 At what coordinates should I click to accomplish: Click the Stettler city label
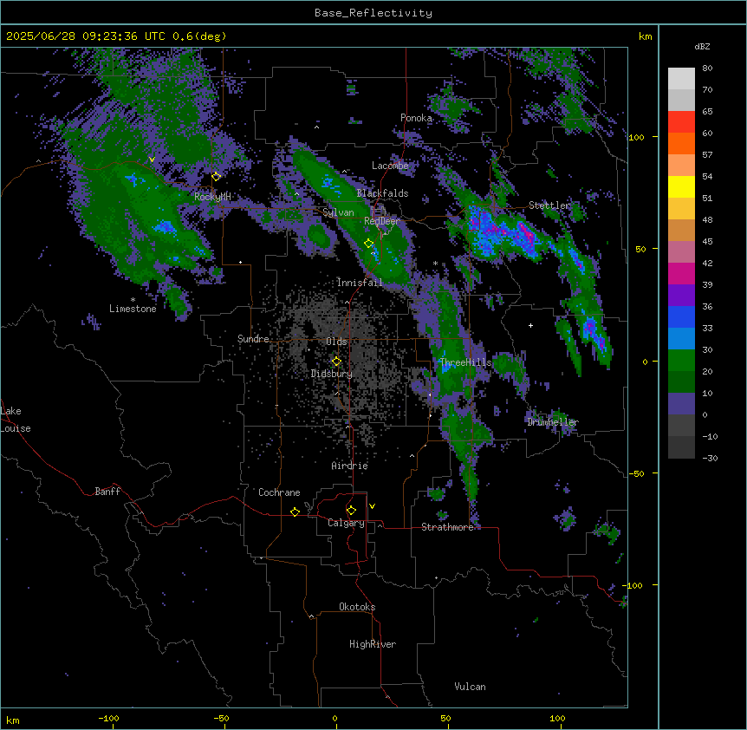549,205
